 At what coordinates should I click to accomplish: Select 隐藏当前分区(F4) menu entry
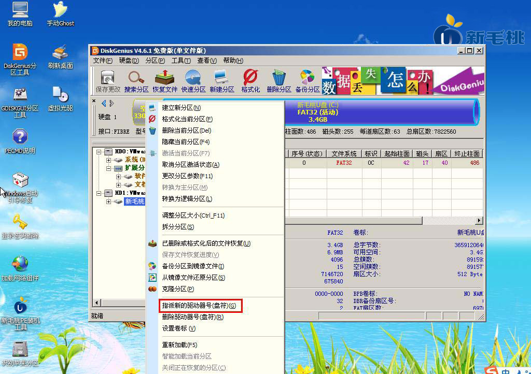pyautogui.click(x=215, y=142)
